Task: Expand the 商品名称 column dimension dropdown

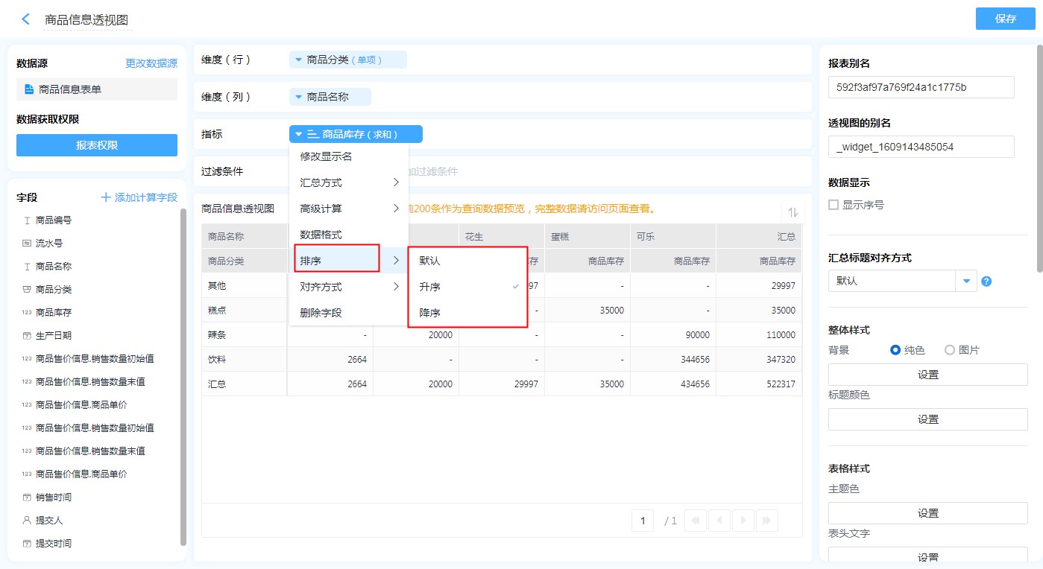Action: [299, 97]
